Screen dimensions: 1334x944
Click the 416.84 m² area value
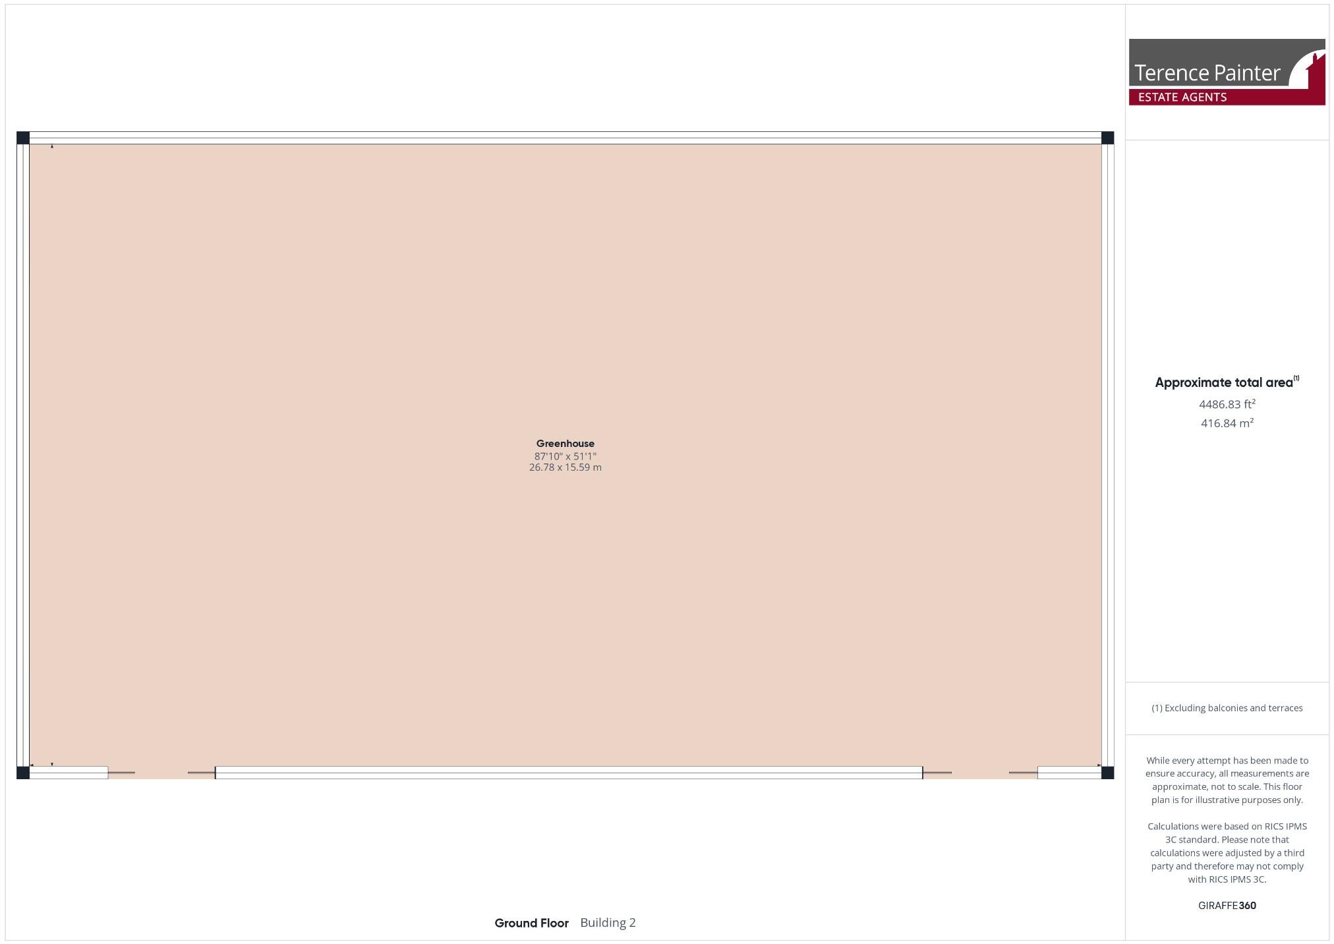1227,423
